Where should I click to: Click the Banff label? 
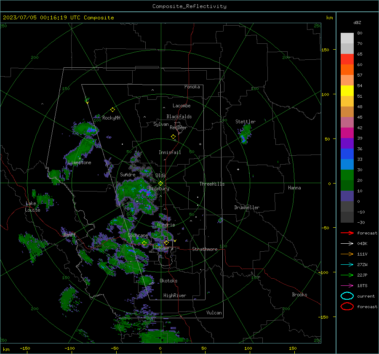coord(69,234)
